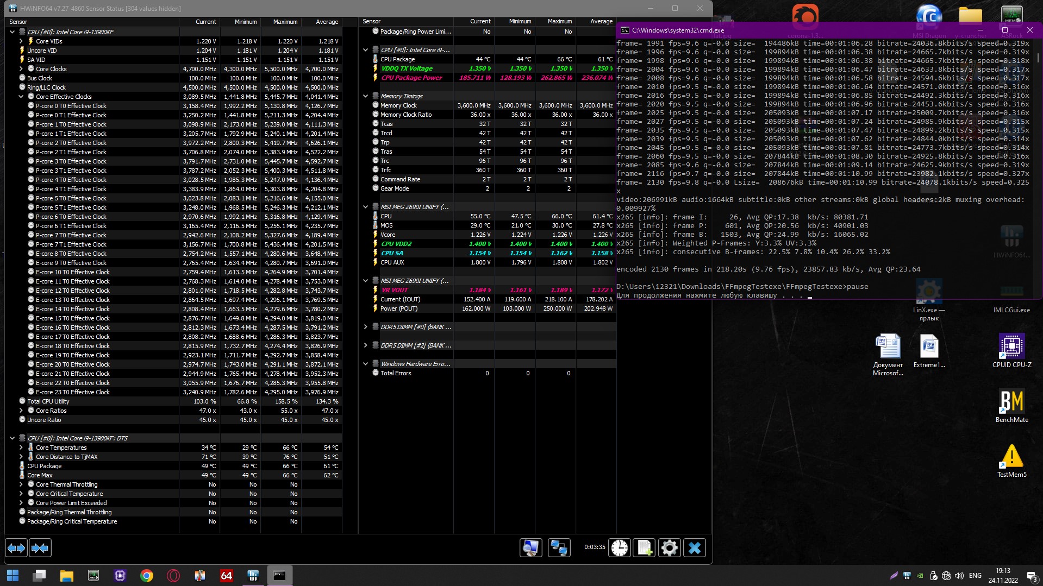
Task: Open HWiNFO sensor settings gear
Action: 669,547
